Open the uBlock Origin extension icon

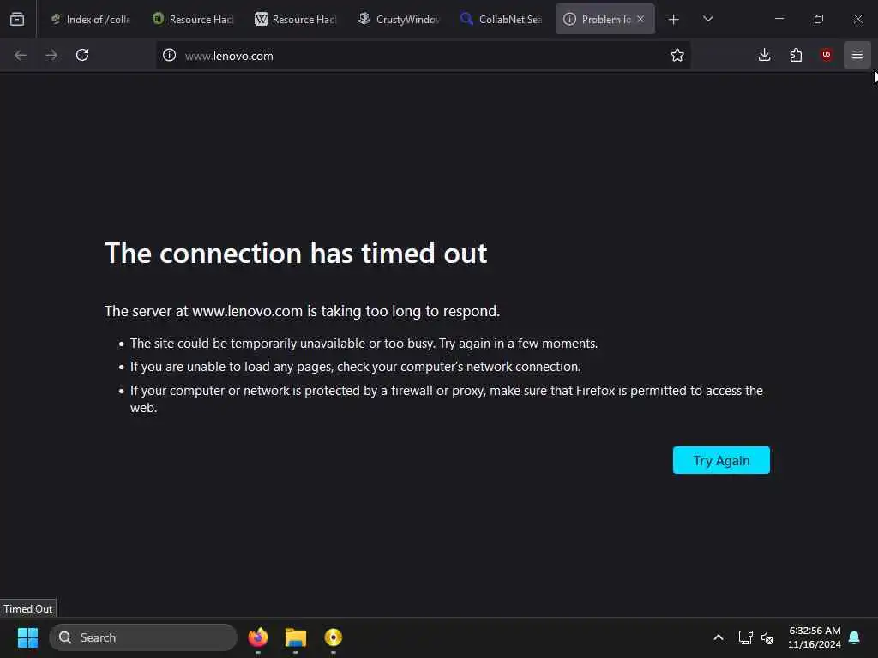827,55
